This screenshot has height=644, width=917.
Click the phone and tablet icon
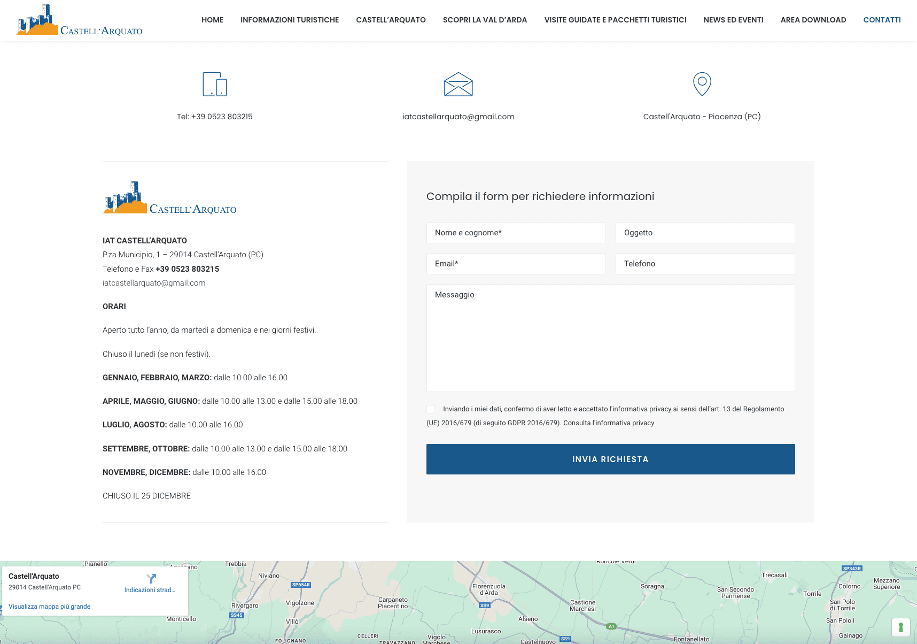tap(215, 85)
